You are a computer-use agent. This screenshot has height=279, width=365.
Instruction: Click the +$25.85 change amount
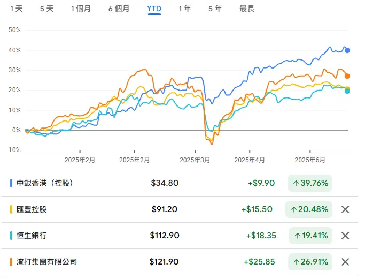coord(259,262)
